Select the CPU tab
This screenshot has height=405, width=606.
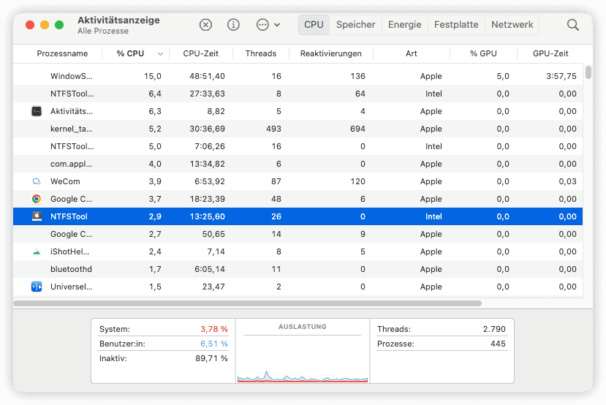pos(314,25)
